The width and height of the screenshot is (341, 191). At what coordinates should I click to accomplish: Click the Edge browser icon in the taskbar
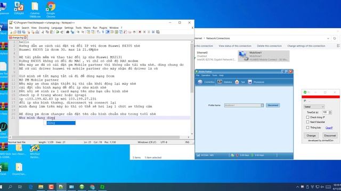pos(31,187)
